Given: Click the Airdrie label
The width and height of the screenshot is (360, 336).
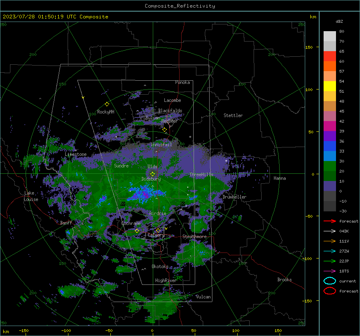Looking at the screenshot, I should click(158, 213).
